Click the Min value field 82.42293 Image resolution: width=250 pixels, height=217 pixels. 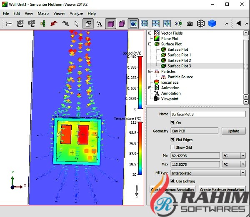pyautogui.click(x=195, y=155)
